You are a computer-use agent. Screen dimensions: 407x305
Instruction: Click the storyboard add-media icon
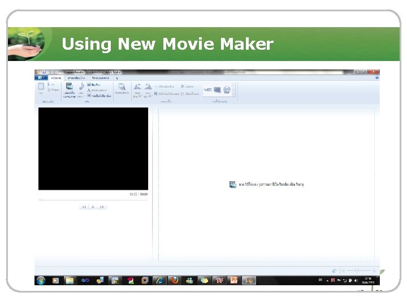[232, 184]
